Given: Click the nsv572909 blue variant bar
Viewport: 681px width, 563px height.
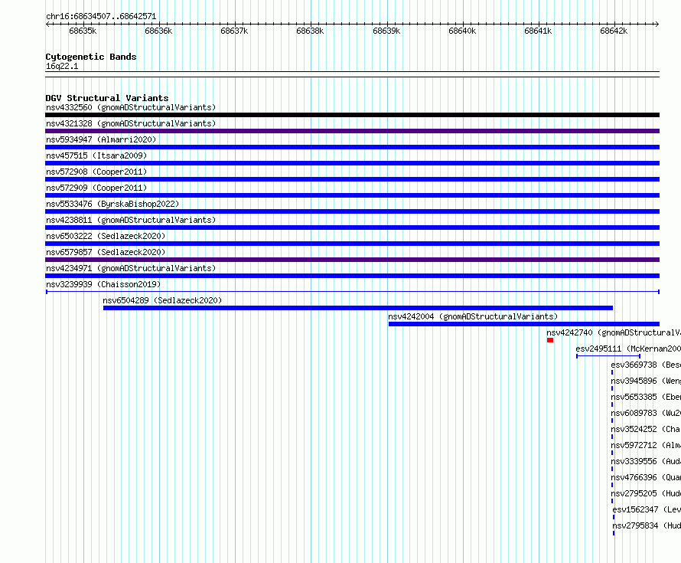Looking at the screenshot, I should pos(352,195).
